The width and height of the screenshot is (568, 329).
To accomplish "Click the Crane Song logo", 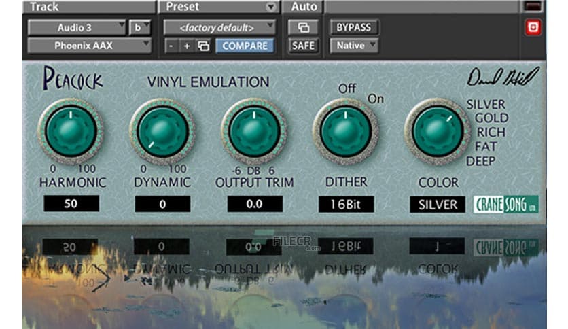I will pos(505,204).
